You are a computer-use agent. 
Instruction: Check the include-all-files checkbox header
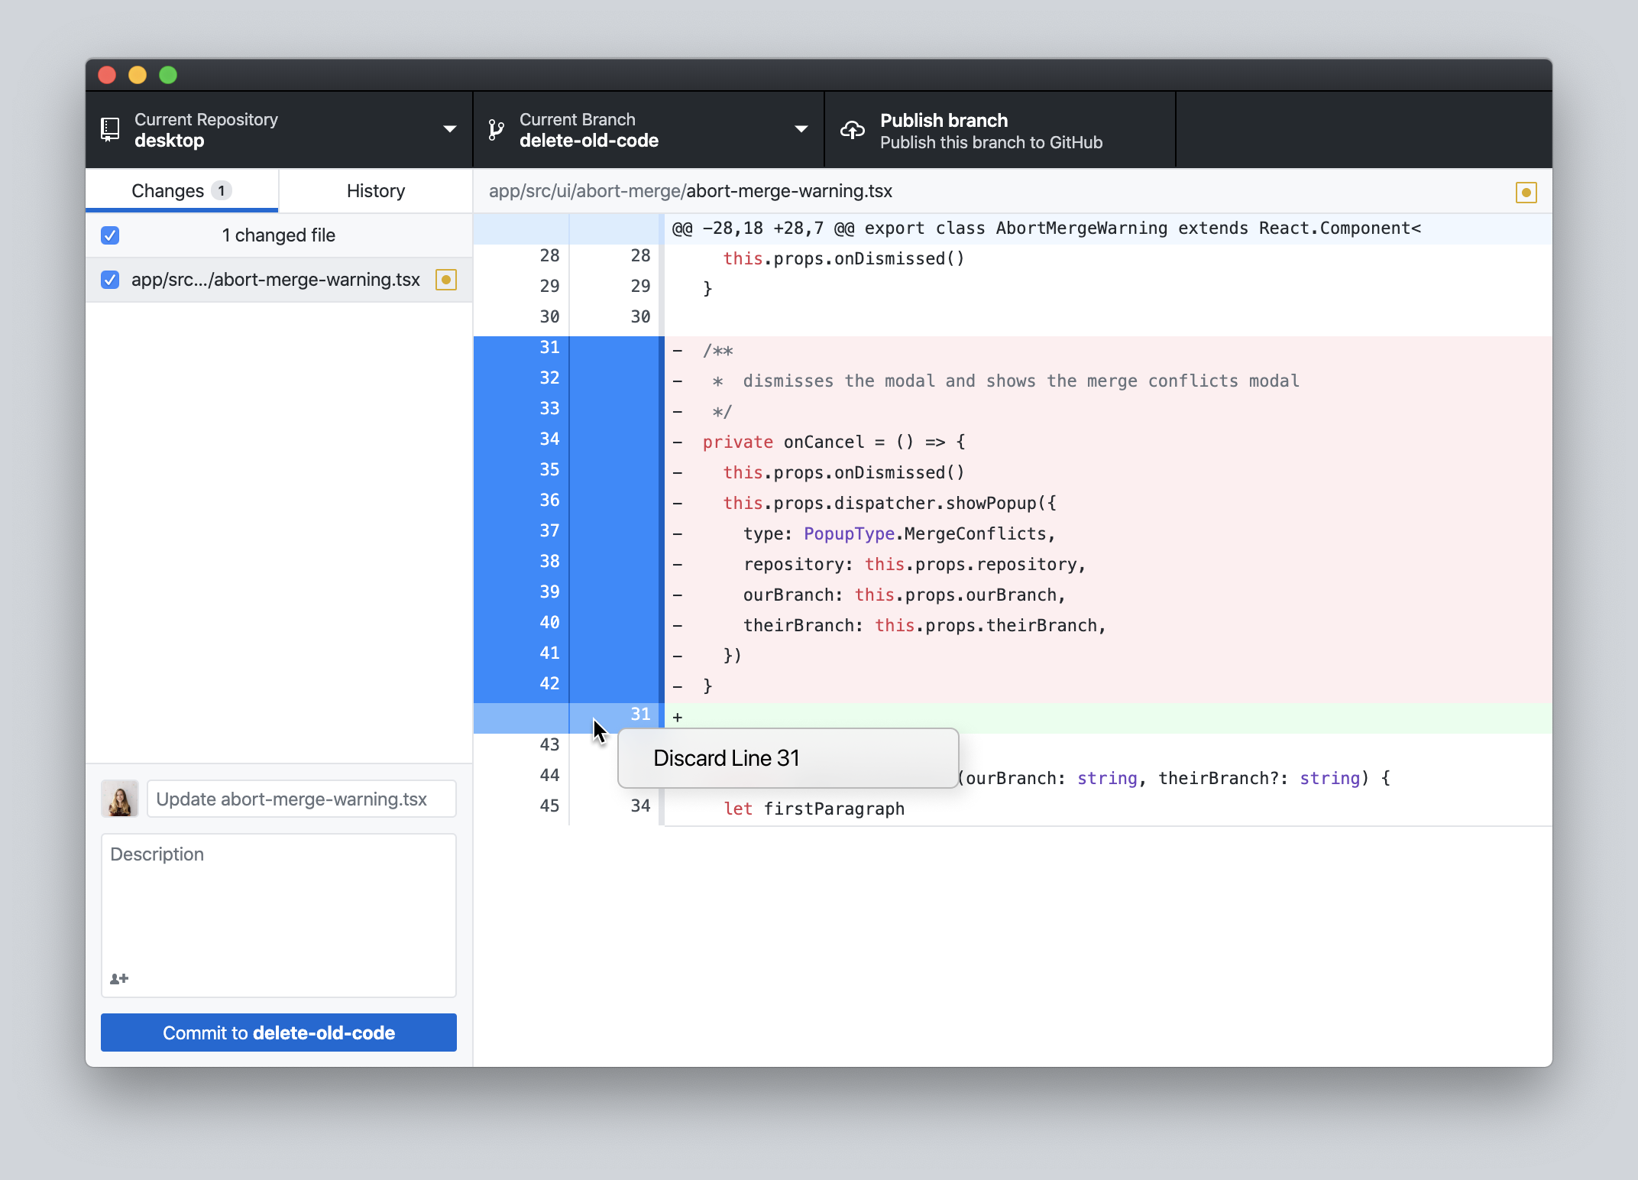pyautogui.click(x=110, y=235)
